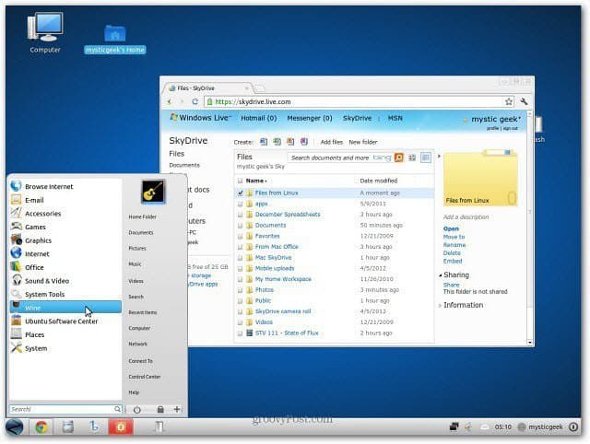Expand the Wine menu category
This screenshot has height=444, width=590.
point(65,308)
